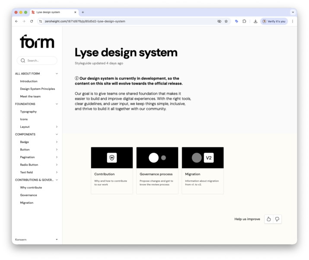
Task: Click the thumbs down feedback icon
Action: (277, 219)
